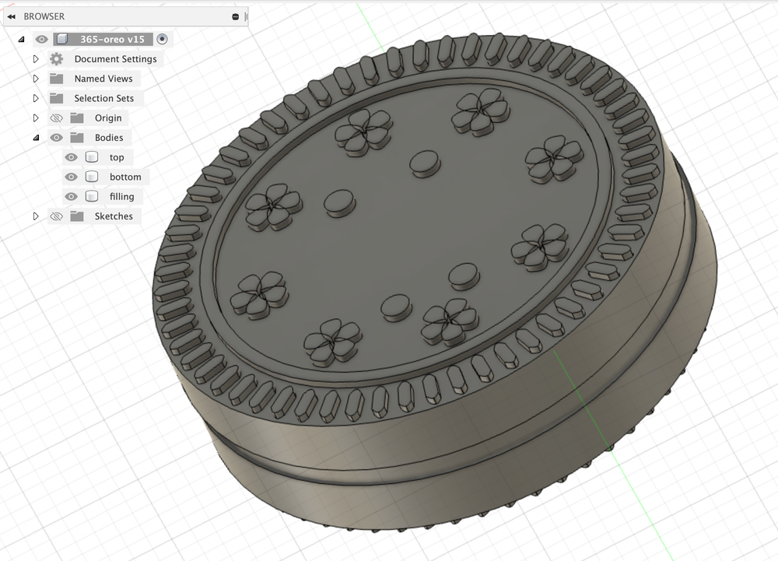Hide the top body
778x561 pixels.
pos(72,157)
